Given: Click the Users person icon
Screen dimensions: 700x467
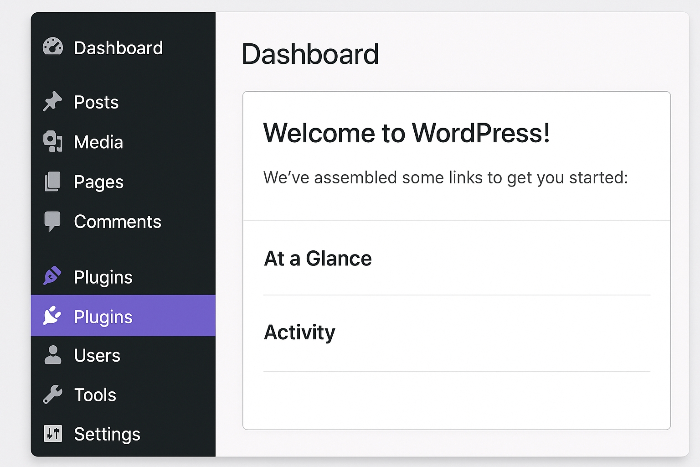Looking at the screenshot, I should click(53, 355).
